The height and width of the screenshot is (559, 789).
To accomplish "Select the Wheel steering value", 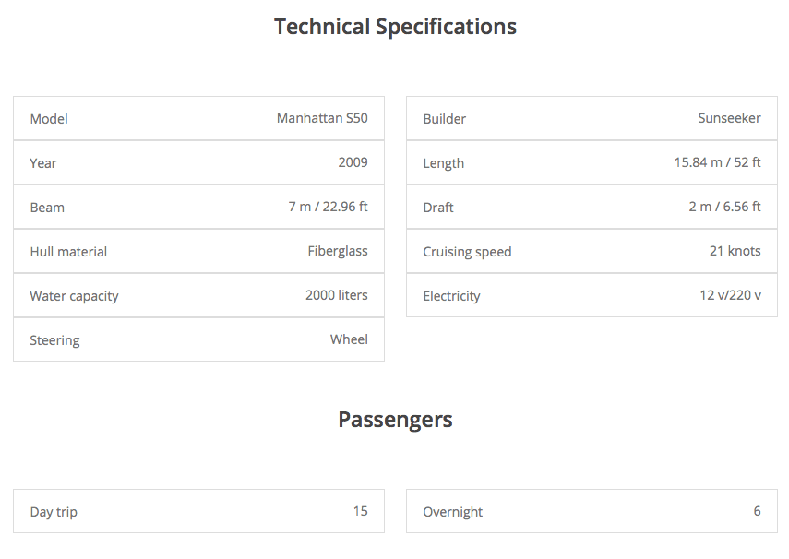I will 349,339.
